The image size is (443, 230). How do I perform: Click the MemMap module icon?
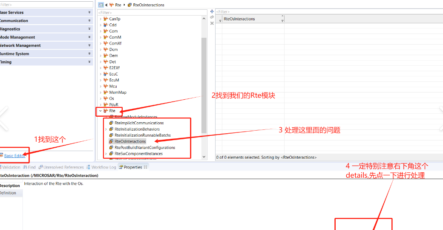(x=106, y=93)
